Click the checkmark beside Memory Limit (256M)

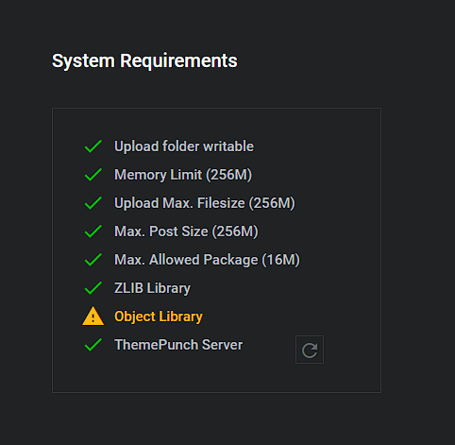(x=93, y=175)
